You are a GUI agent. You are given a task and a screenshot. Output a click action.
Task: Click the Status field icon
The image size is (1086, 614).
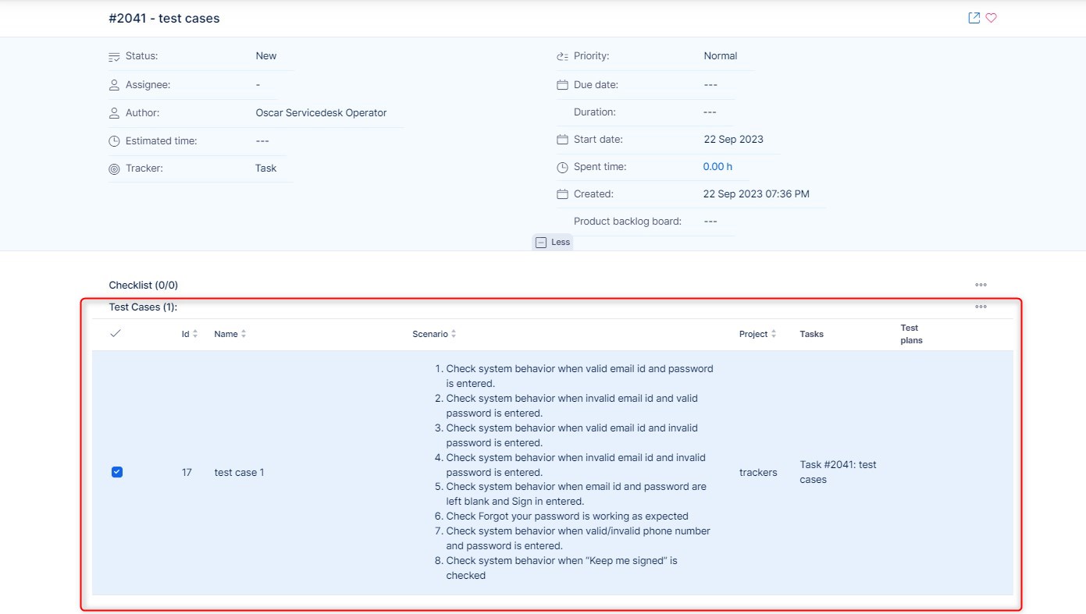114,56
